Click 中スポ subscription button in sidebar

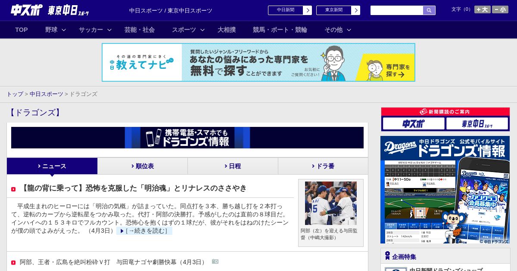414,124
